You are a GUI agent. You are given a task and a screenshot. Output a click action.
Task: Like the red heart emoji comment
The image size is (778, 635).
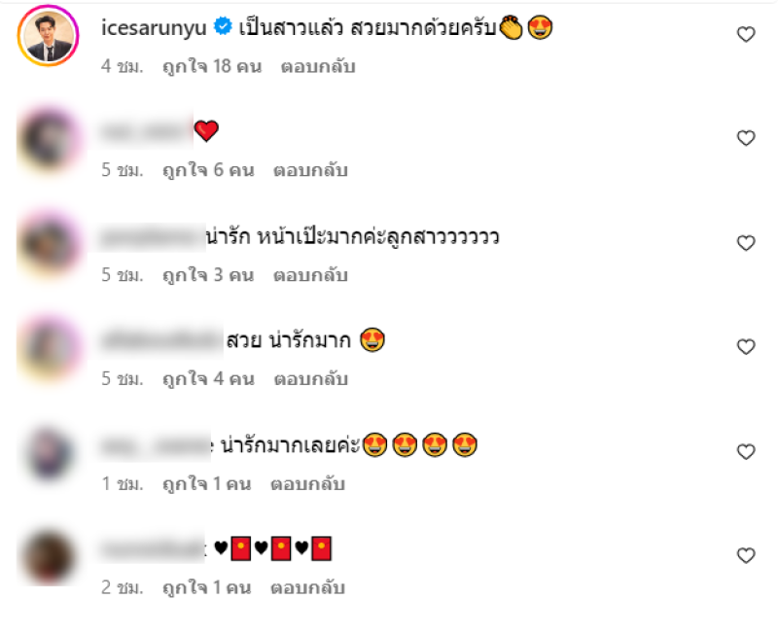[746, 138]
